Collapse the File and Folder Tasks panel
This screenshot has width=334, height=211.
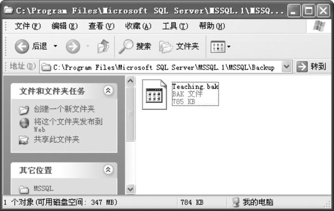click(x=108, y=91)
